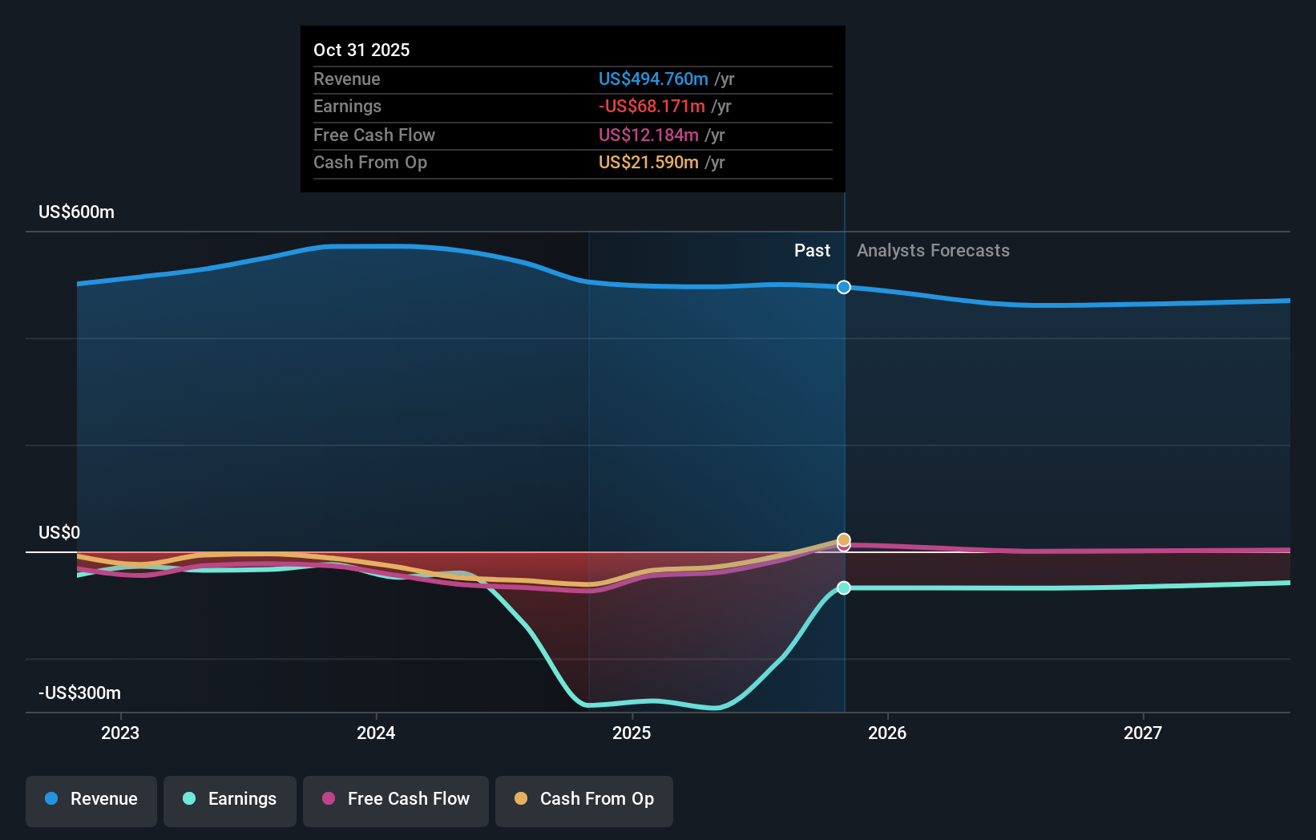Click the US$12.184m free cash flow value
The width and height of the screenshot is (1316, 840).
coord(648,135)
